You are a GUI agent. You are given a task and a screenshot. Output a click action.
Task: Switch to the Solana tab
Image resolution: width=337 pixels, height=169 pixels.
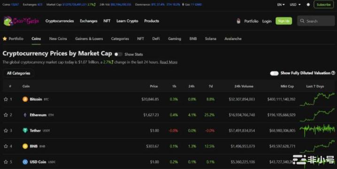pyautogui.click(x=210, y=38)
